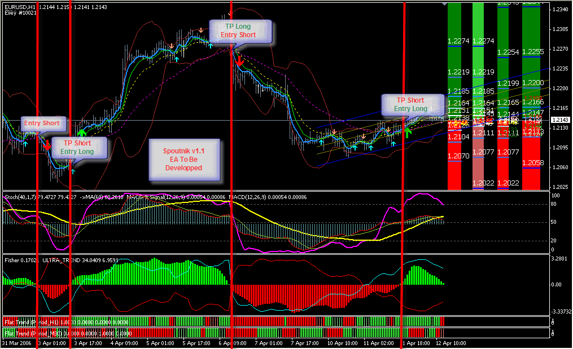The image size is (573, 349).
Task: Click the current price 1.2143 marker on scale
Action: (560, 120)
